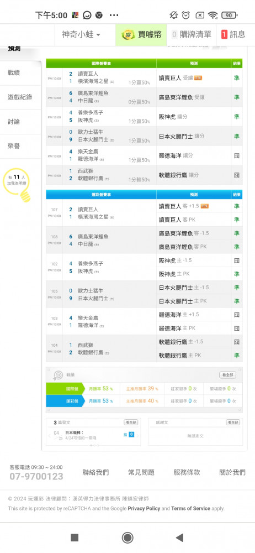
Task: Tap Android home circle button
Action: point(127,538)
